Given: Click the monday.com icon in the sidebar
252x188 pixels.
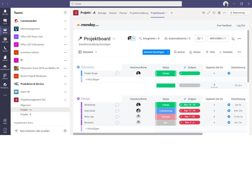Looking at the screenshot, I should pos(5,67).
